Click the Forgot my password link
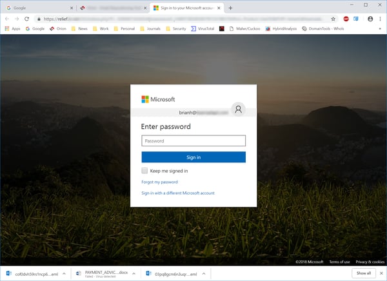The width and height of the screenshot is (387, 281). pos(159,182)
